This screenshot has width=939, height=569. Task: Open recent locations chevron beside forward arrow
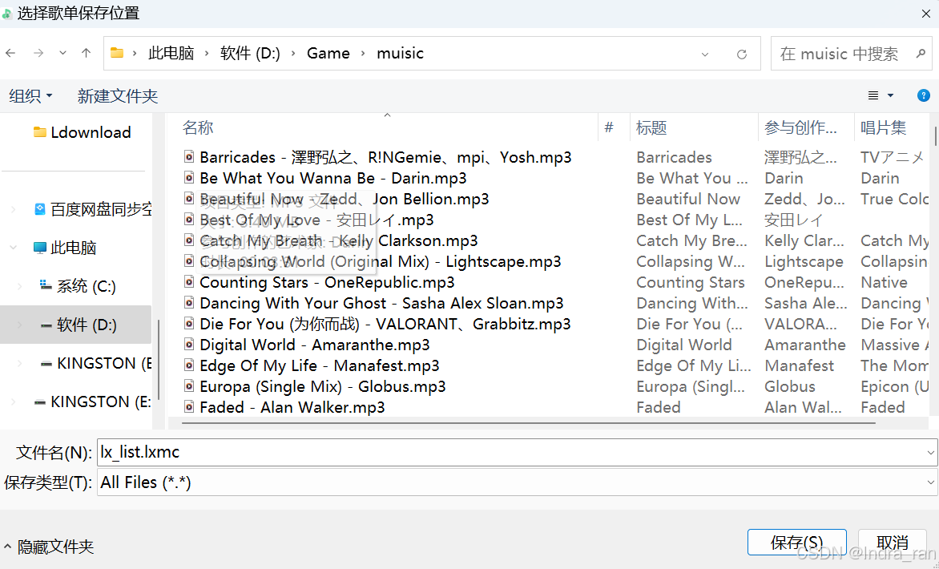click(x=62, y=54)
